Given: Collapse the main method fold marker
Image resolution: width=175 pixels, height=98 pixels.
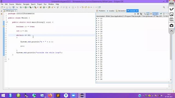Looking at the screenshot, I should [7, 22].
